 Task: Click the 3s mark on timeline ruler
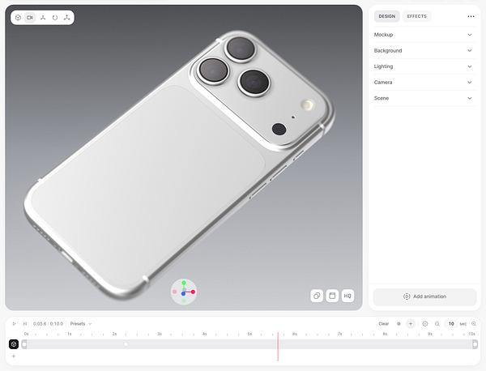click(160, 334)
